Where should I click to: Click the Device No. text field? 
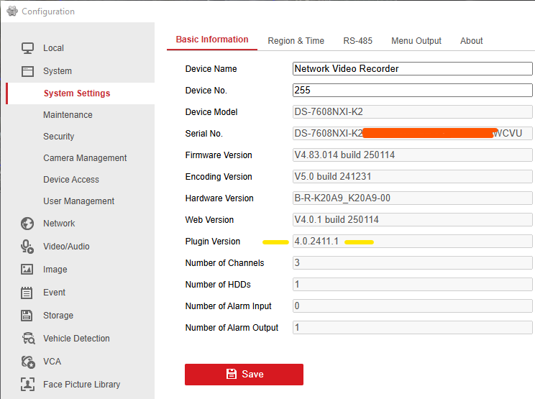coord(412,91)
